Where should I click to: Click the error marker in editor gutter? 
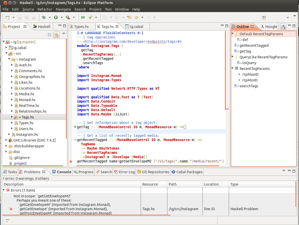(70, 161)
